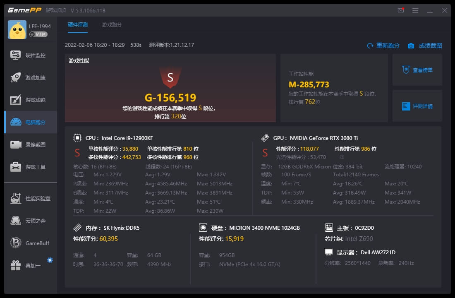The height and width of the screenshot is (298, 455).
Task: Click GPU performance score 118,077
Action: coord(309,149)
